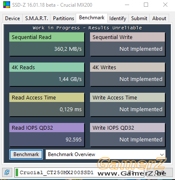175x180 pixels.
Task: Click Not Implemented under Write IOPS QD32
Action: (141, 140)
